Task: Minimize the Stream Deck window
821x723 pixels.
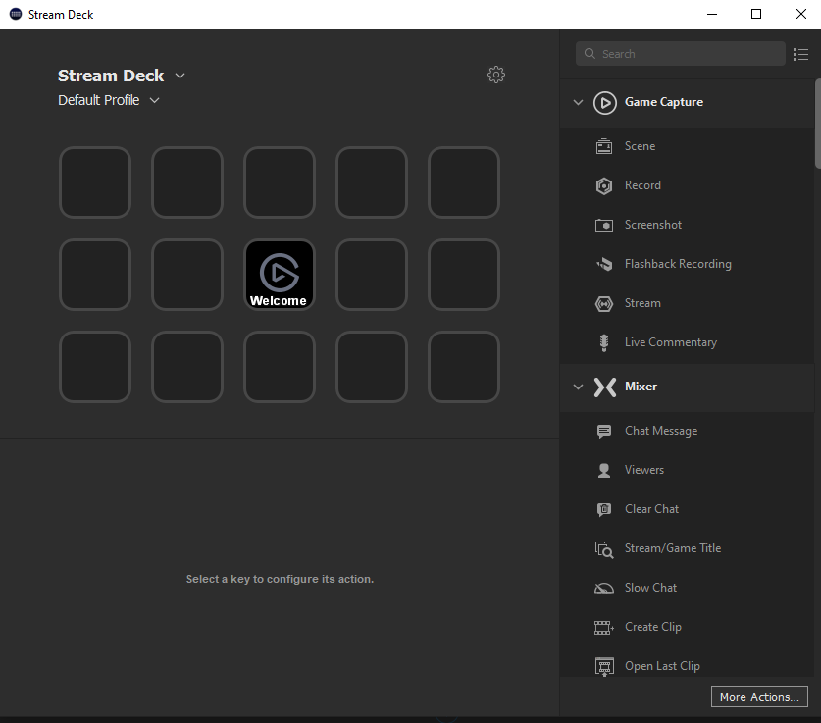Action: click(712, 14)
